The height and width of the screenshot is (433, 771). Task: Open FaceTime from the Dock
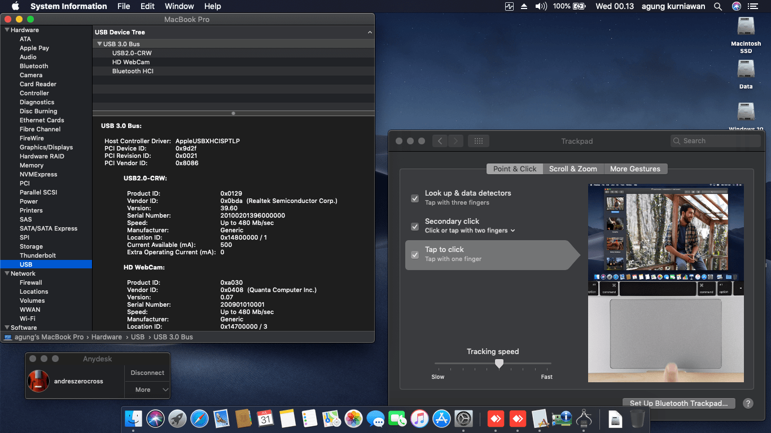(397, 419)
